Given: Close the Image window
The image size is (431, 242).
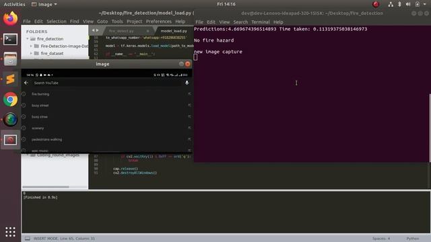Looking at the screenshot, I should pyautogui.click(x=188, y=64).
